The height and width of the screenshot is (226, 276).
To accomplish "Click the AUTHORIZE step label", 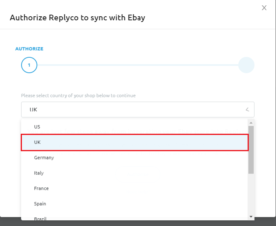I will click(x=29, y=49).
